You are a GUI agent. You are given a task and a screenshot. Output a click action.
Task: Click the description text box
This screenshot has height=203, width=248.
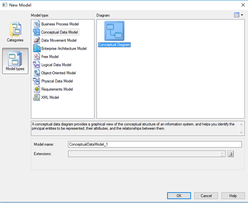coord(137,129)
